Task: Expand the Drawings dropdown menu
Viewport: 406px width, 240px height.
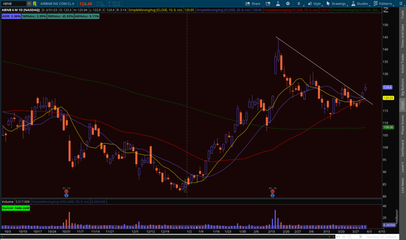Action: (x=347, y=5)
